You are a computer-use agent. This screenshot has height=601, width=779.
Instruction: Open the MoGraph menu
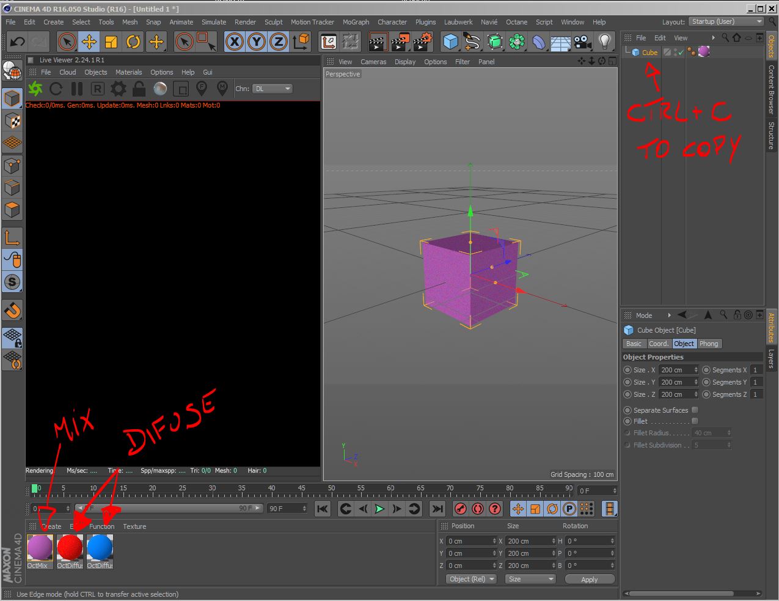coord(356,22)
